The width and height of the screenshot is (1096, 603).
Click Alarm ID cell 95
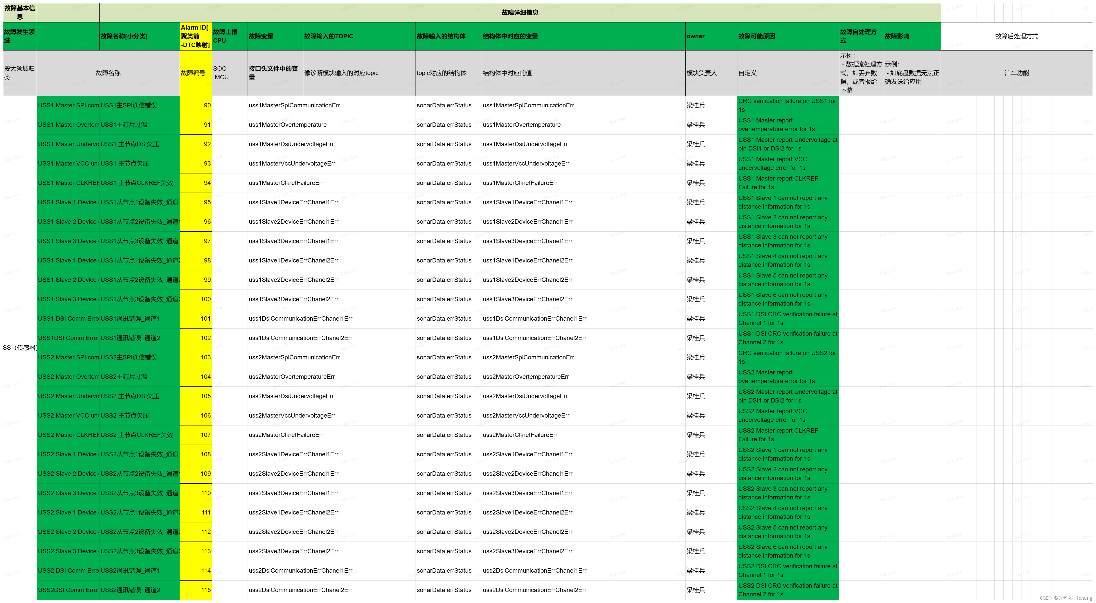click(x=196, y=203)
